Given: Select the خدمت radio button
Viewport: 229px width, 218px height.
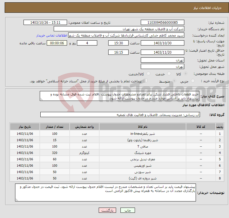Looking at the screenshot, I should (x=169, y=74).
